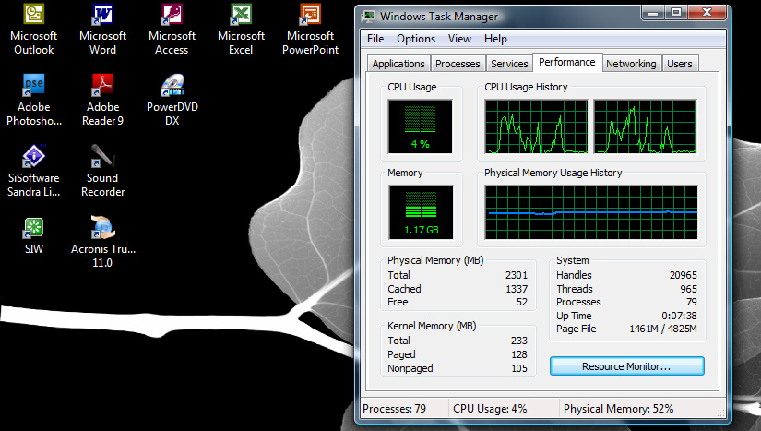Switch to the Networking tab
This screenshot has height=431, width=761.
(x=631, y=64)
